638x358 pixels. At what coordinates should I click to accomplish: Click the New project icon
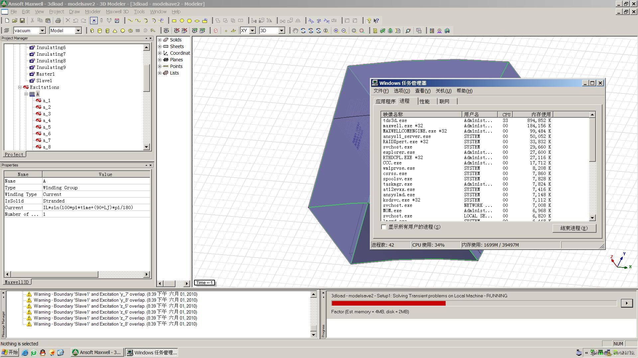click(7, 21)
